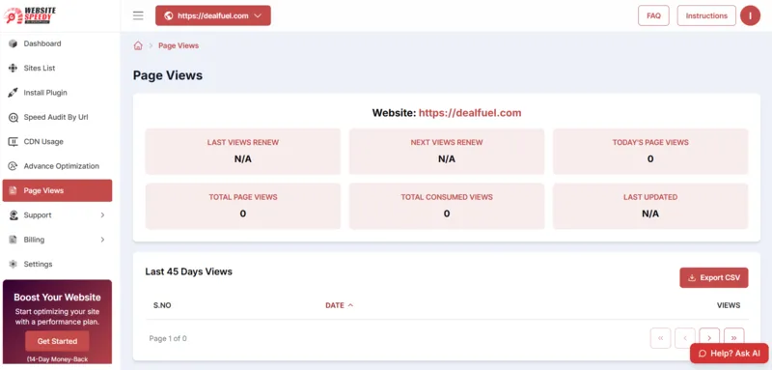Click the Last 45 Days Views heading
This screenshot has width=772, height=370.
click(188, 271)
